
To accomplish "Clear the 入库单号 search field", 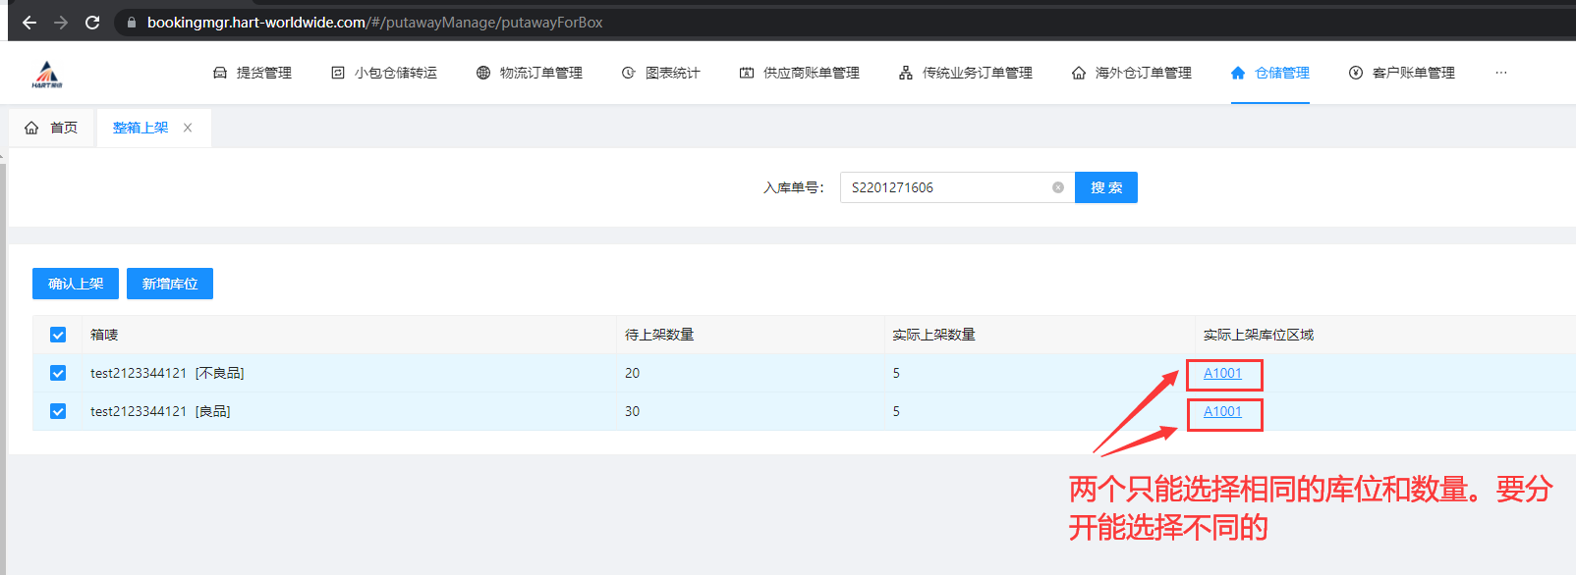I will 1057,187.
